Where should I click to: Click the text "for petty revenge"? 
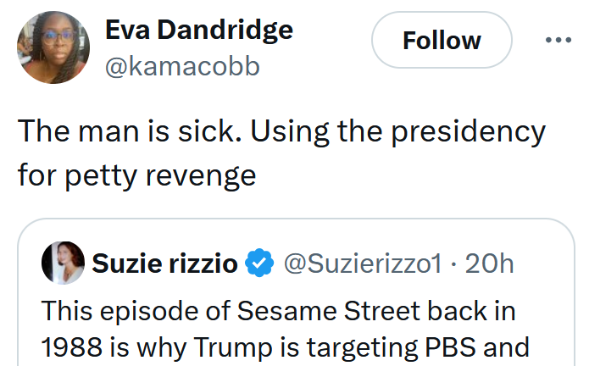[136, 174]
